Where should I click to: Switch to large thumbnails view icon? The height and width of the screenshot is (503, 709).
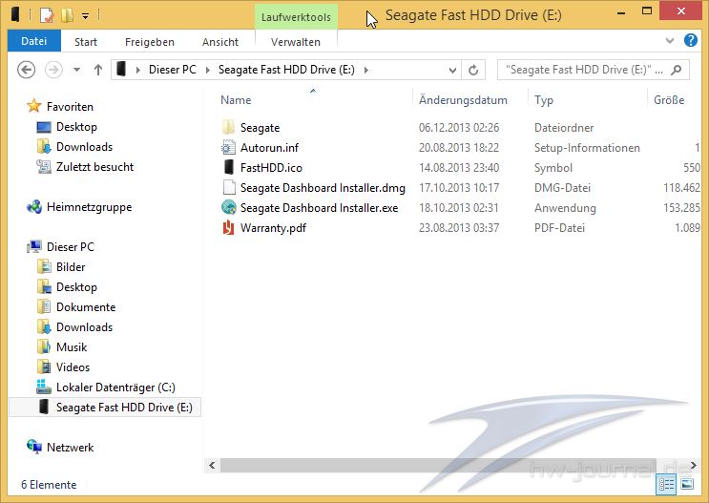point(687,485)
